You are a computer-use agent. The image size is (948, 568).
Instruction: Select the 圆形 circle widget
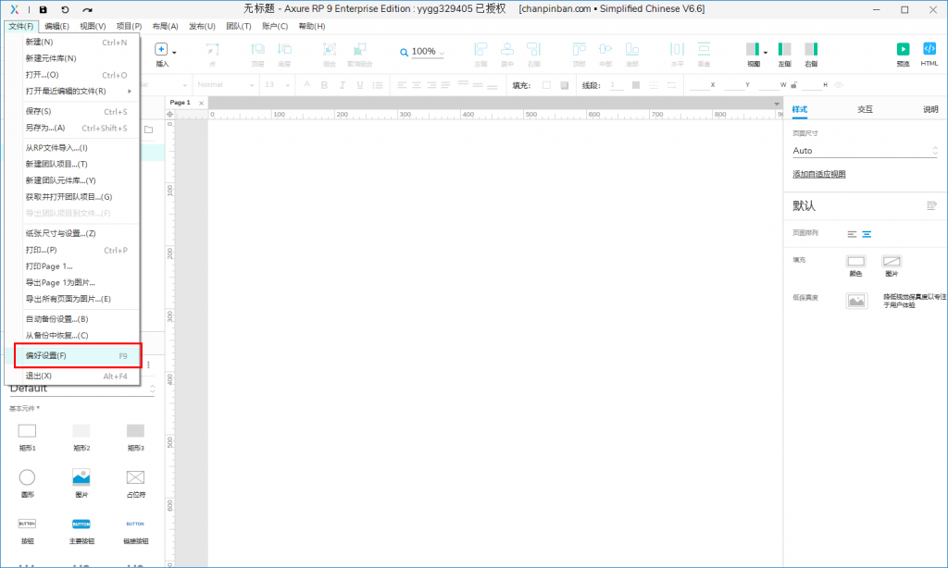click(28, 477)
